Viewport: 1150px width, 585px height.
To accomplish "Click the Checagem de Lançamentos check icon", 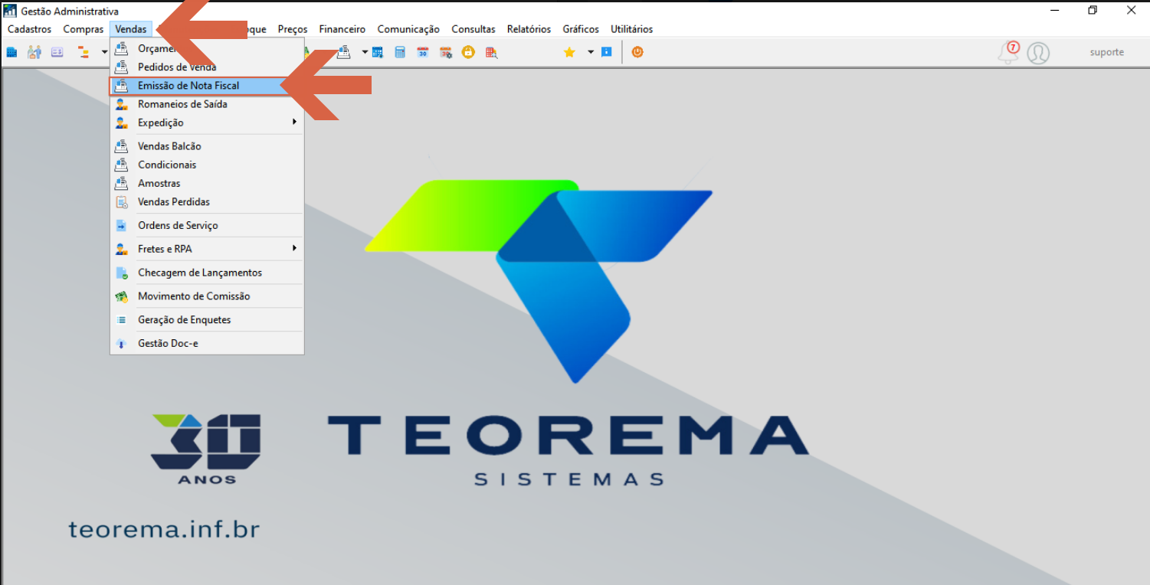I will (121, 273).
